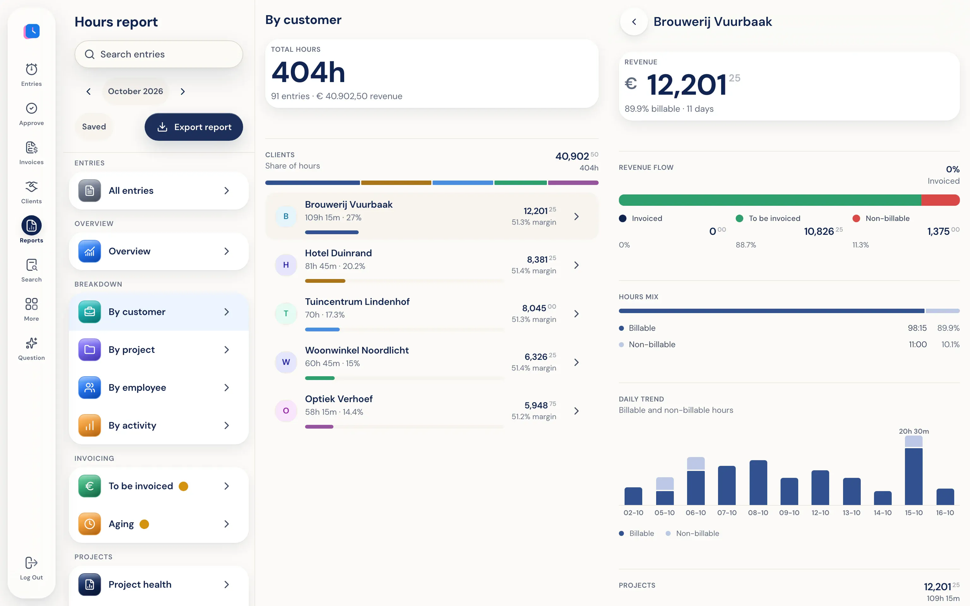Go back from Brouwerij Vuurbaak detail

[x=634, y=22]
